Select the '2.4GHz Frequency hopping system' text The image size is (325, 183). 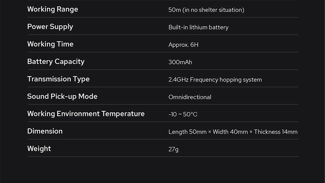point(215,80)
